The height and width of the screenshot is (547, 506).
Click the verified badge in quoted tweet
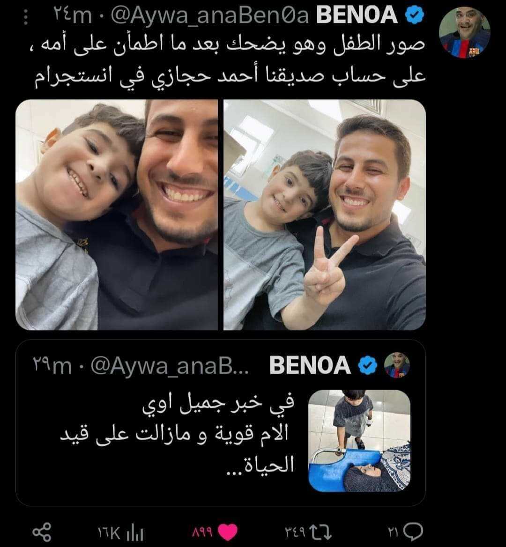[368, 365]
